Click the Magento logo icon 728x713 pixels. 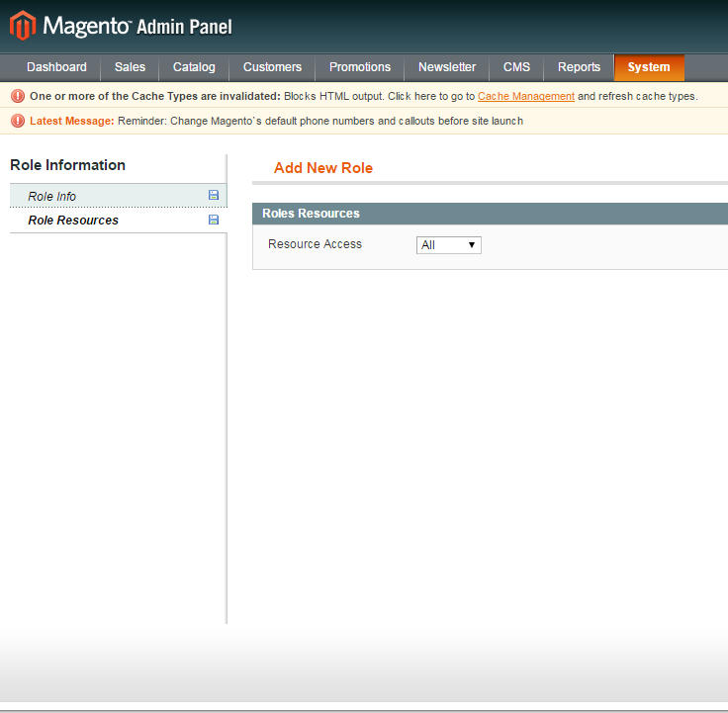click(23, 26)
